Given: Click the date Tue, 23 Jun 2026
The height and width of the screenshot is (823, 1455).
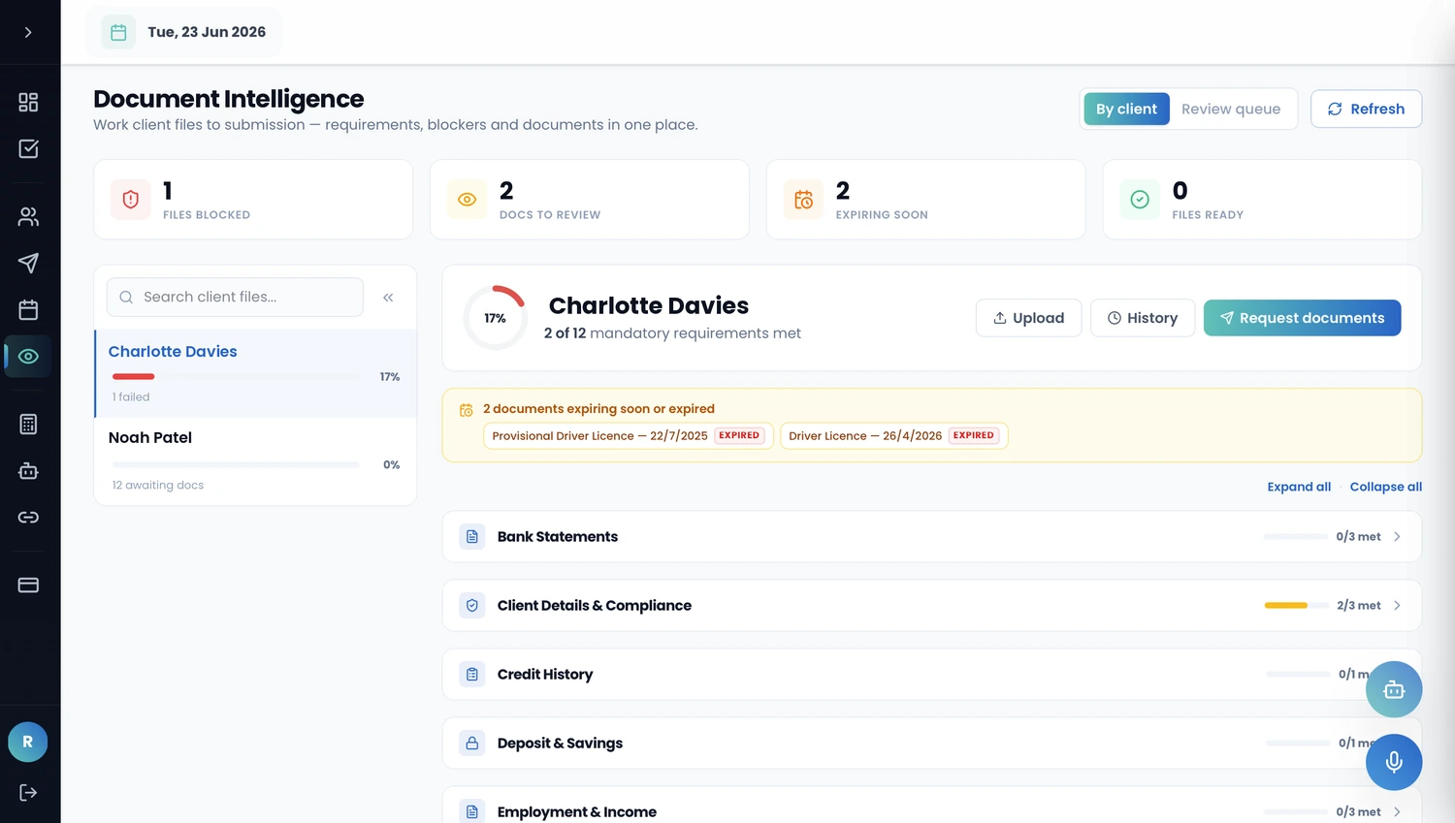Looking at the screenshot, I should pyautogui.click(x=207, y=32).
